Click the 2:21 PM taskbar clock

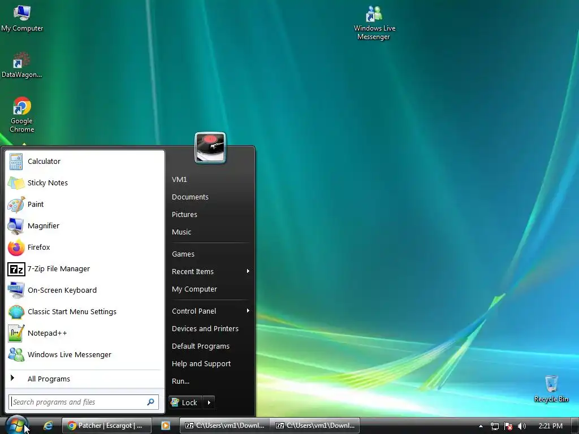click(550, 426)
